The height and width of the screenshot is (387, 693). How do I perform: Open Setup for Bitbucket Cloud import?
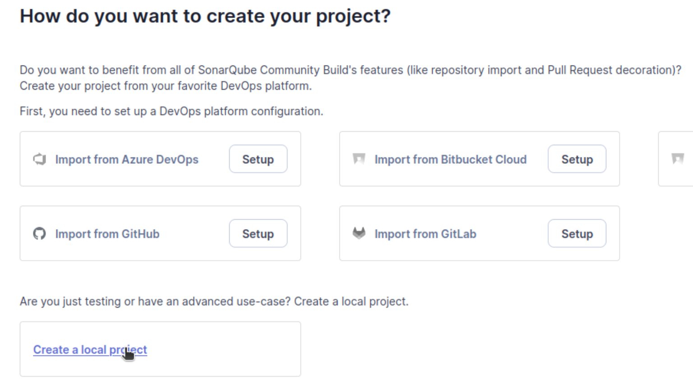coord(577,159)
